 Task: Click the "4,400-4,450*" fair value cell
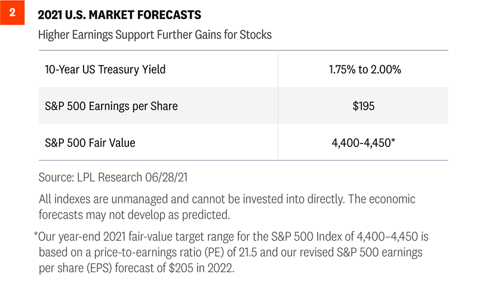click(364, 143)
